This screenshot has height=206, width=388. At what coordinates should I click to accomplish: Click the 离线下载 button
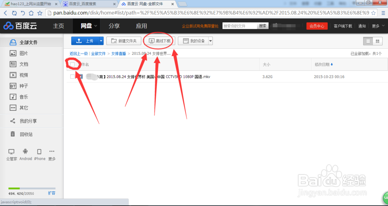[159, 41]
